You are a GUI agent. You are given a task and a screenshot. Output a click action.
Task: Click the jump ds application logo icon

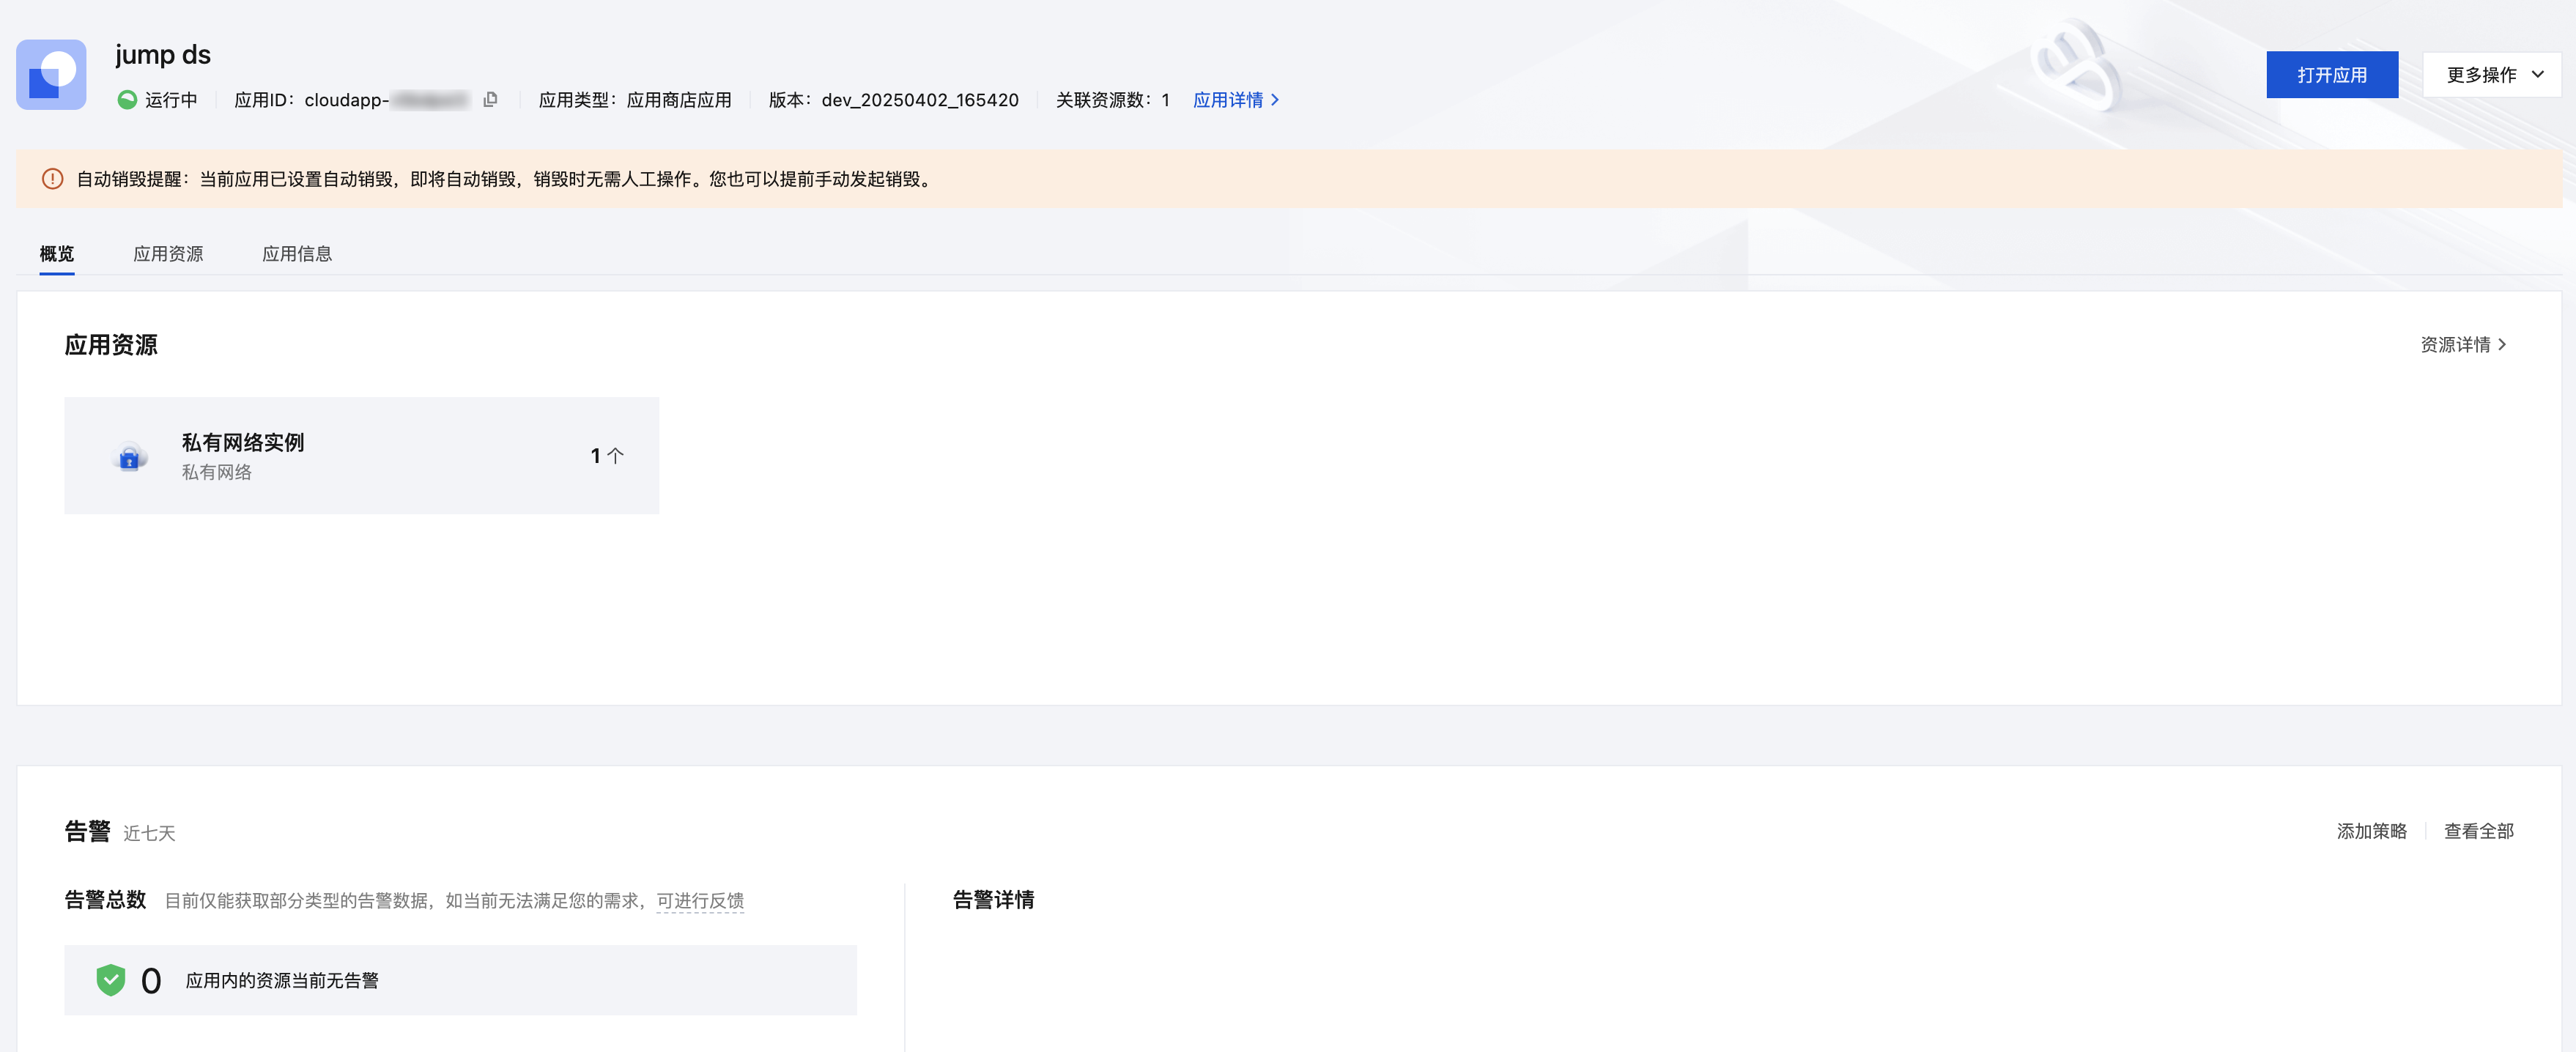coord(51,75)
